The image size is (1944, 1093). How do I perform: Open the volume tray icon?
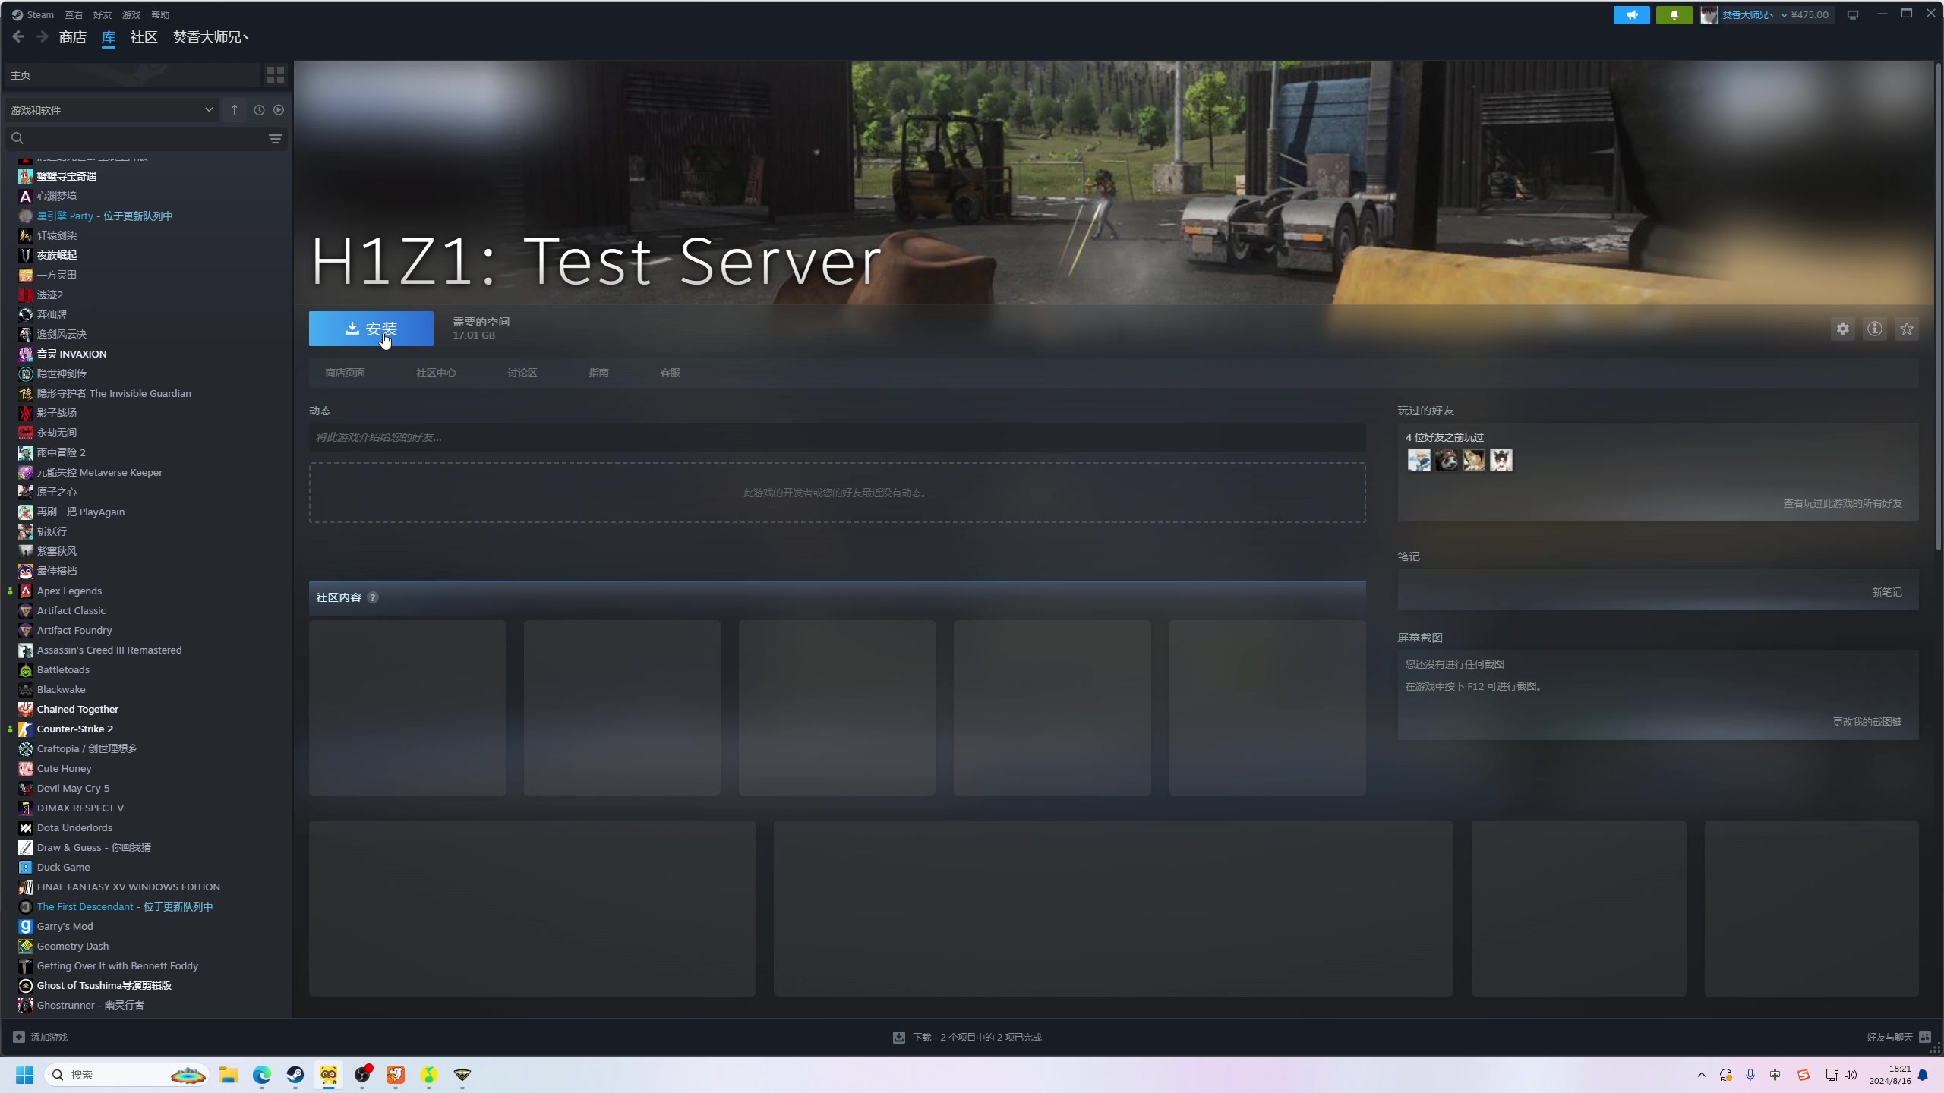tap(1851, 1075)
